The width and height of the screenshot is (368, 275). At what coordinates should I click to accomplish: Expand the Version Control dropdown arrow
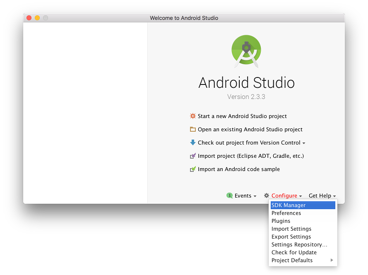pos(304,143)
